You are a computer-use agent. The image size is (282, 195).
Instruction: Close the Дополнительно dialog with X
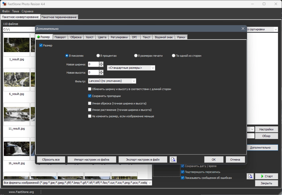pos(243,28)
